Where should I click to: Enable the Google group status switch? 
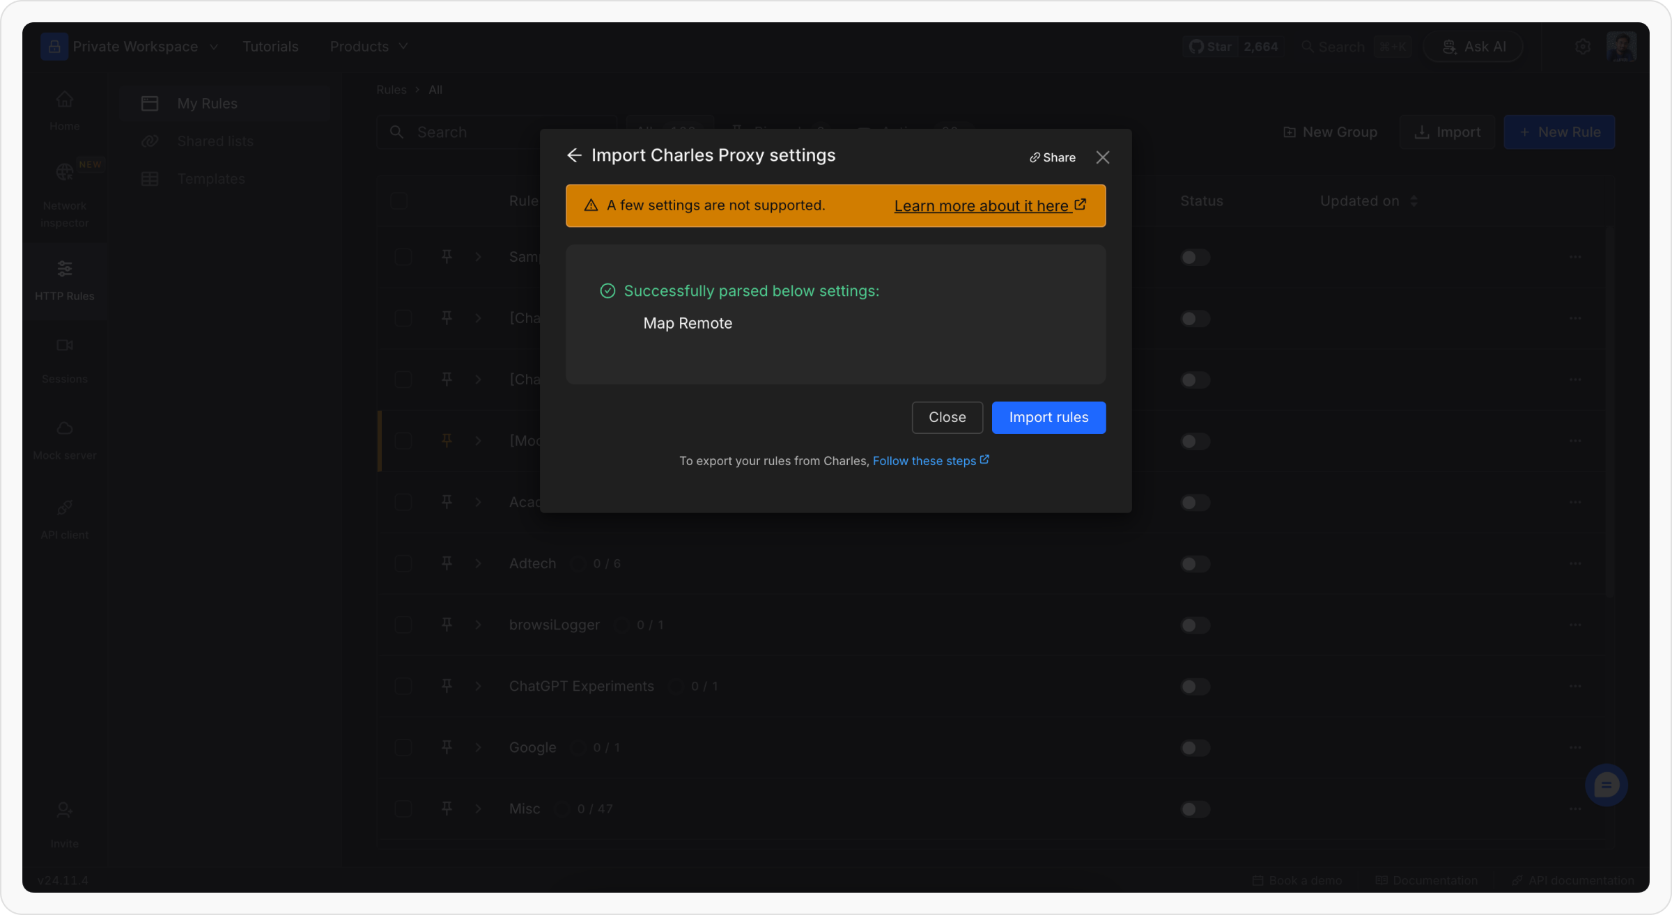1195,748
